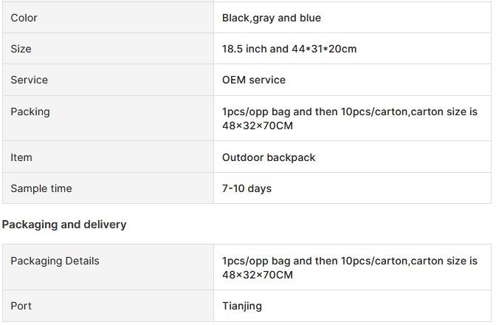The height and width of the screenshot is (325, 496).
Task: Click the Port label cell
Action: [x=108, y=306]
